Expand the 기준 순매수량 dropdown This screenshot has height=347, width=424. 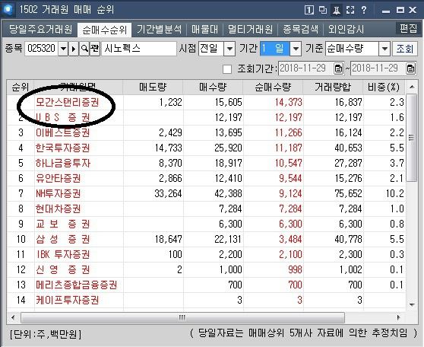(x=384, y=49)
